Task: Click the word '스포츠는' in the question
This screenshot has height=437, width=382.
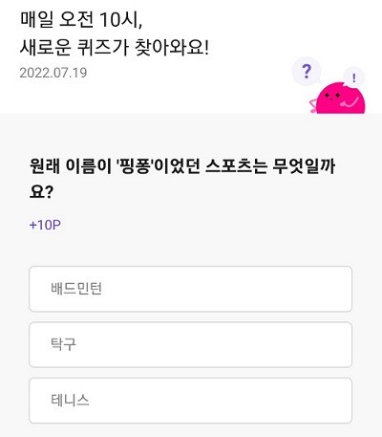Action: tap(236, 166)
